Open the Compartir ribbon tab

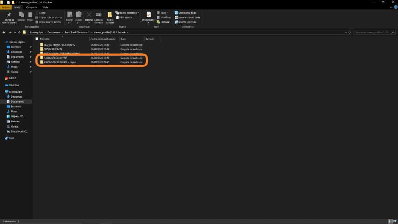[31, 7]
